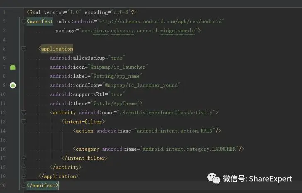Click the true value of allowBackup

(117, 58)
